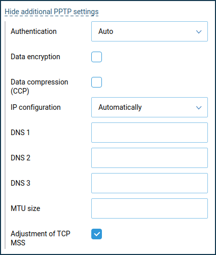This screenshot has height=255, width=216.
Task: Click the chevron arrow in IP configuration dropdown
Action: point(199,108)
